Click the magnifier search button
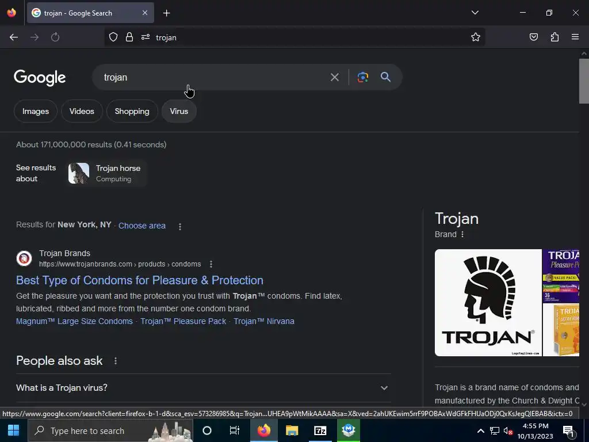The image size is (589, 442). [385, 77]
